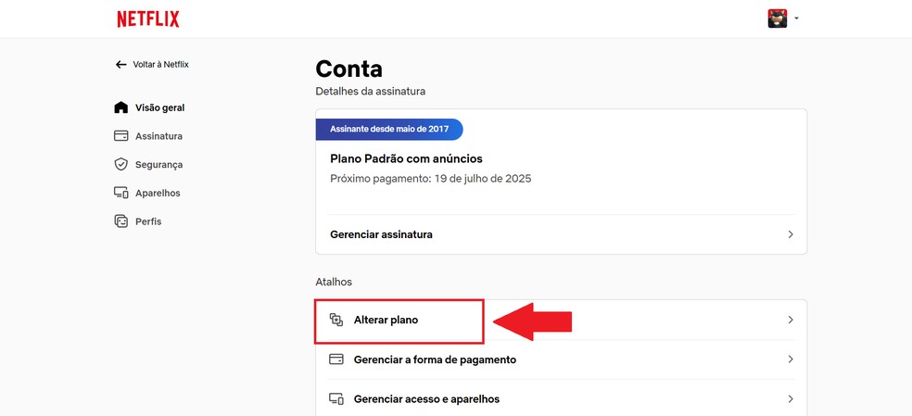Click the Perfis icon in sidebar
This screenshot has width=912, height=416.
(120, 221)
